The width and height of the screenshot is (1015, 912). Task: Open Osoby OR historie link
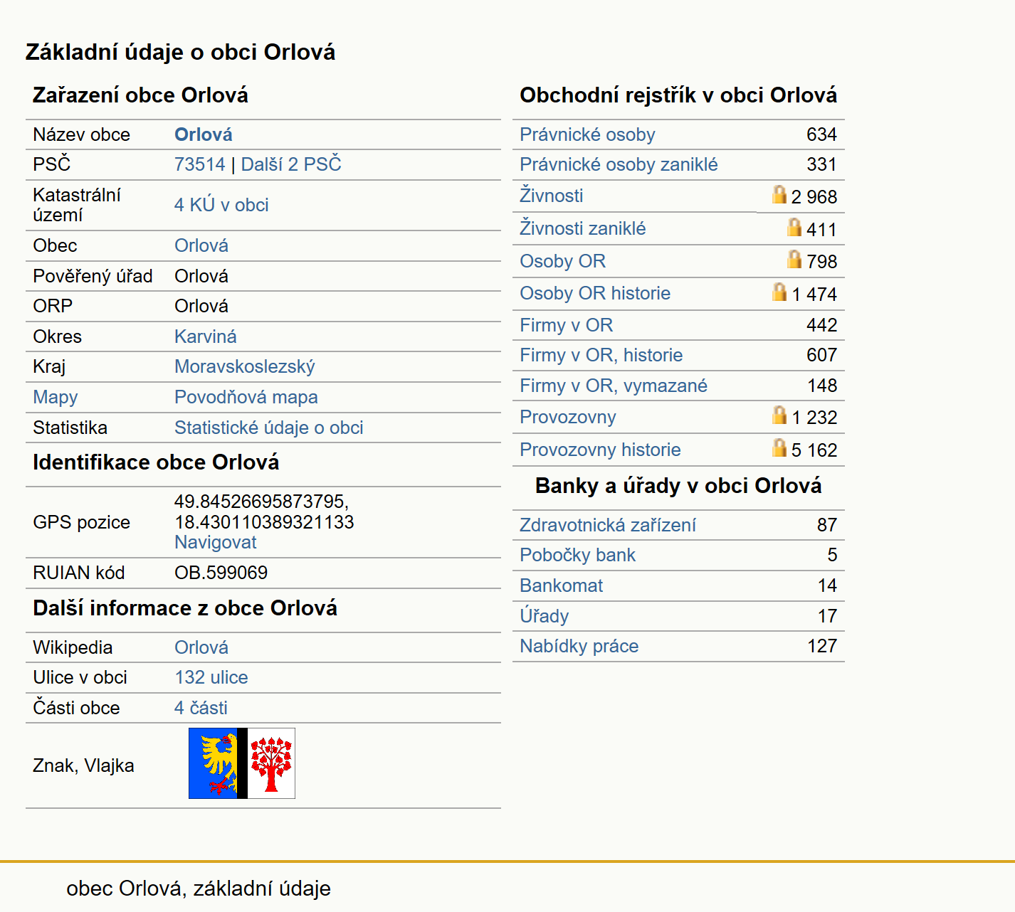595,293
